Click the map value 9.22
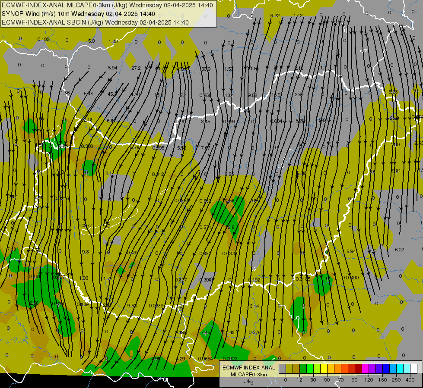423x388 pixels. point(275,16)
